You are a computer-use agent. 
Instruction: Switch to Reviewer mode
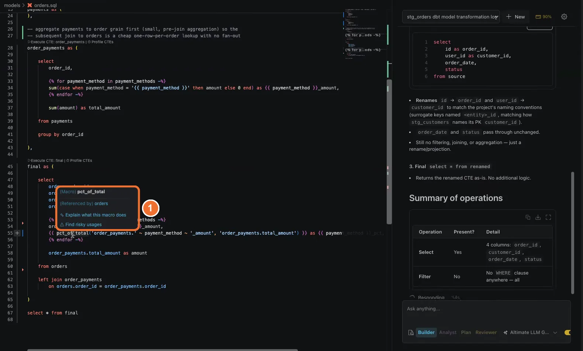(486, 333)
